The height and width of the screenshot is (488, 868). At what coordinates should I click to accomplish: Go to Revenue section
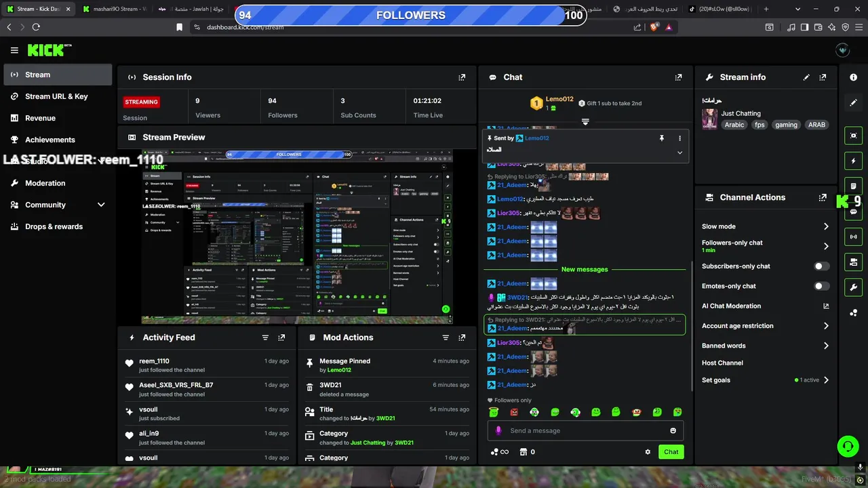(58, 118)
